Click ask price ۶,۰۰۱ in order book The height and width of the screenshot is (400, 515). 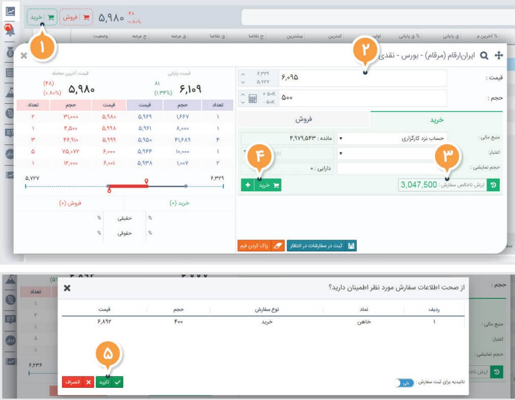pyautogui.click(x=109, y=163)
